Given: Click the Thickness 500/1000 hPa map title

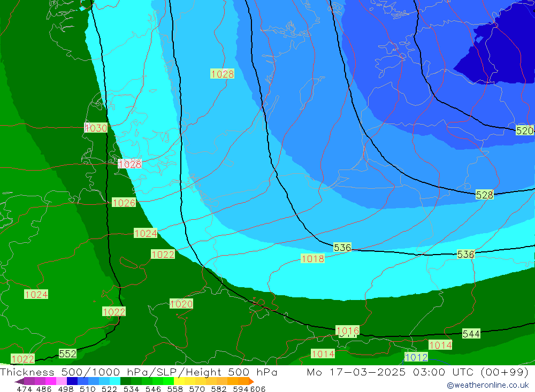Looking at the screenshot, I should click(x=139, y=372).
